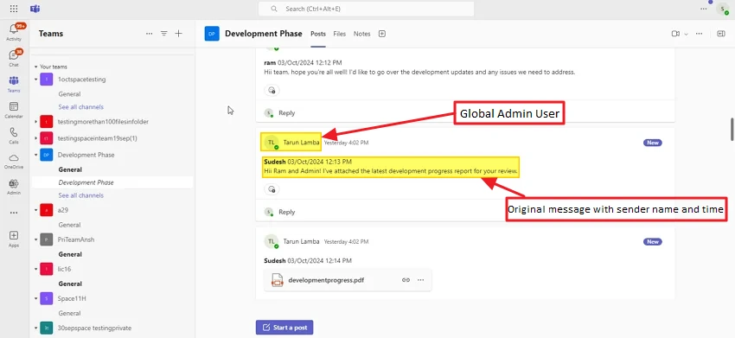This screenshot has width=735, height=338.
Task: Open meeting options dropdown arrow
Action: pyautogui.click(x=687, y=35)
